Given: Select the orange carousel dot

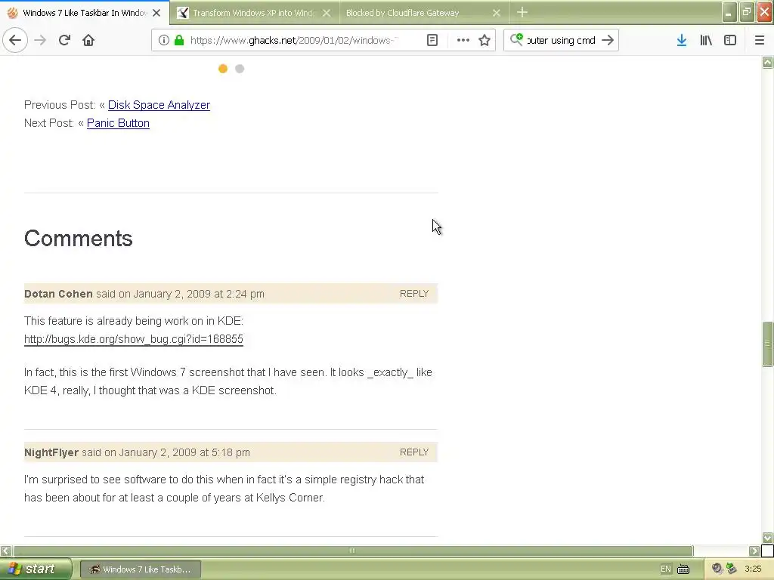Looking at the screenshot, I should pos(223,69).
